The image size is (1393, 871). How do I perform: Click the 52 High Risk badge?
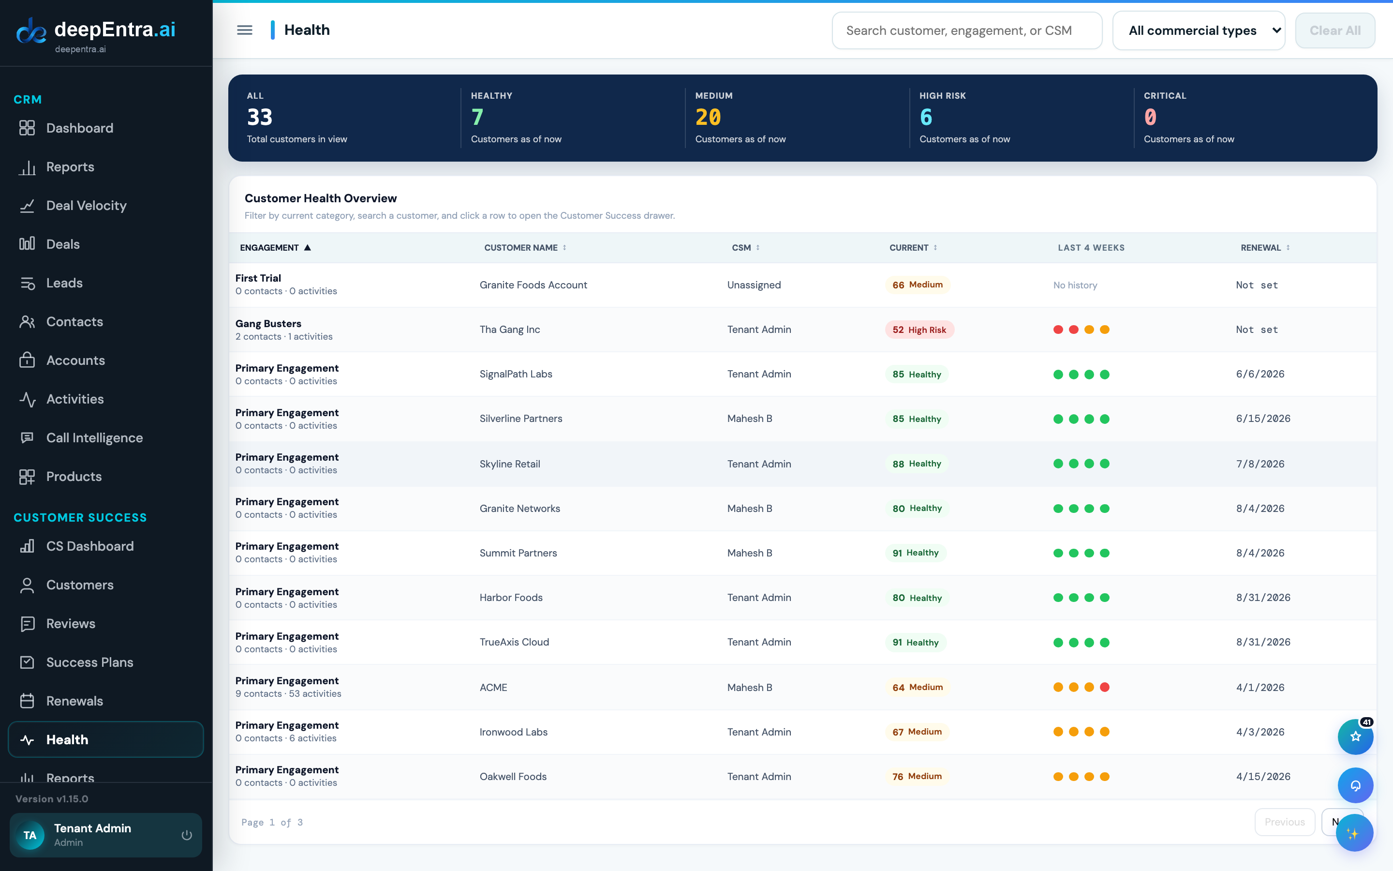click(919, 330)
